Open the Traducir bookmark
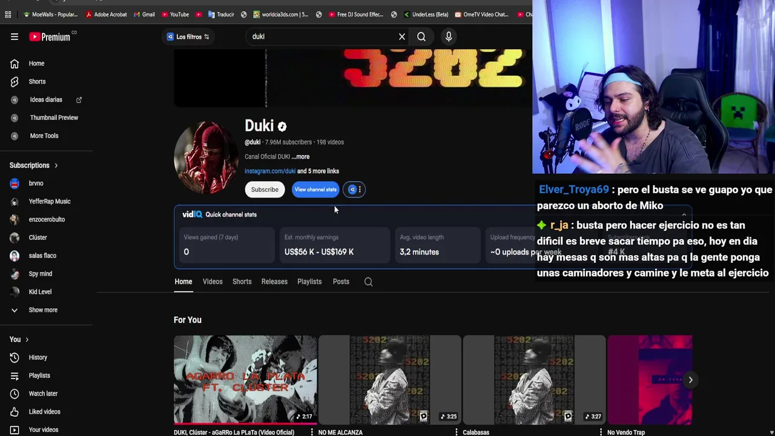Image resolution: width=775 pixels, height=436 pixels. pyautogui.click(x=221, y=15)
